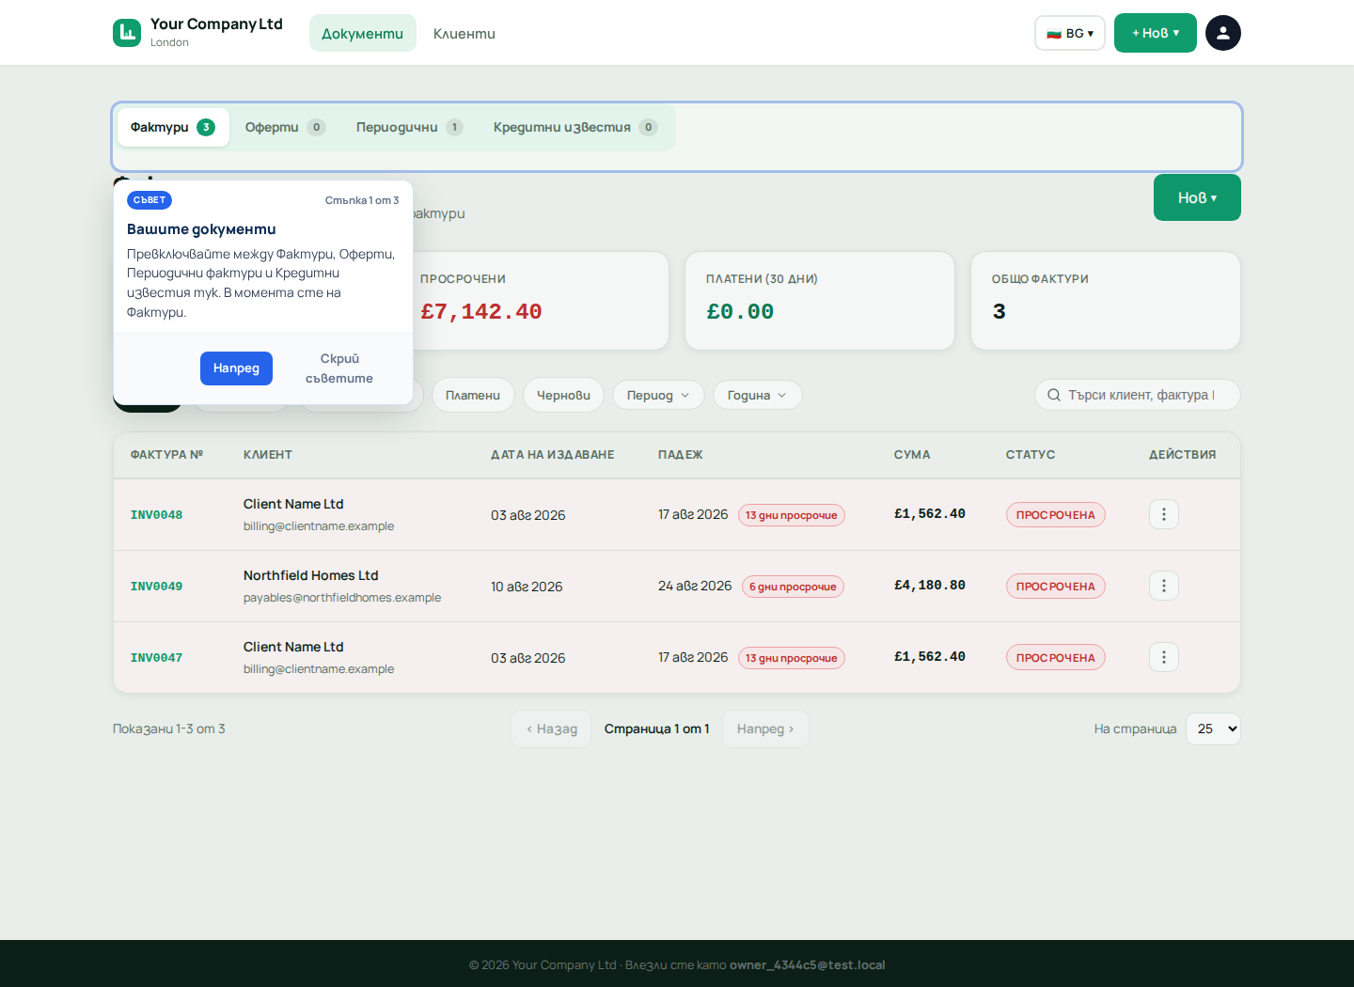
Task: Filter by the Чернови chip
Action: [x=563, y=395]
